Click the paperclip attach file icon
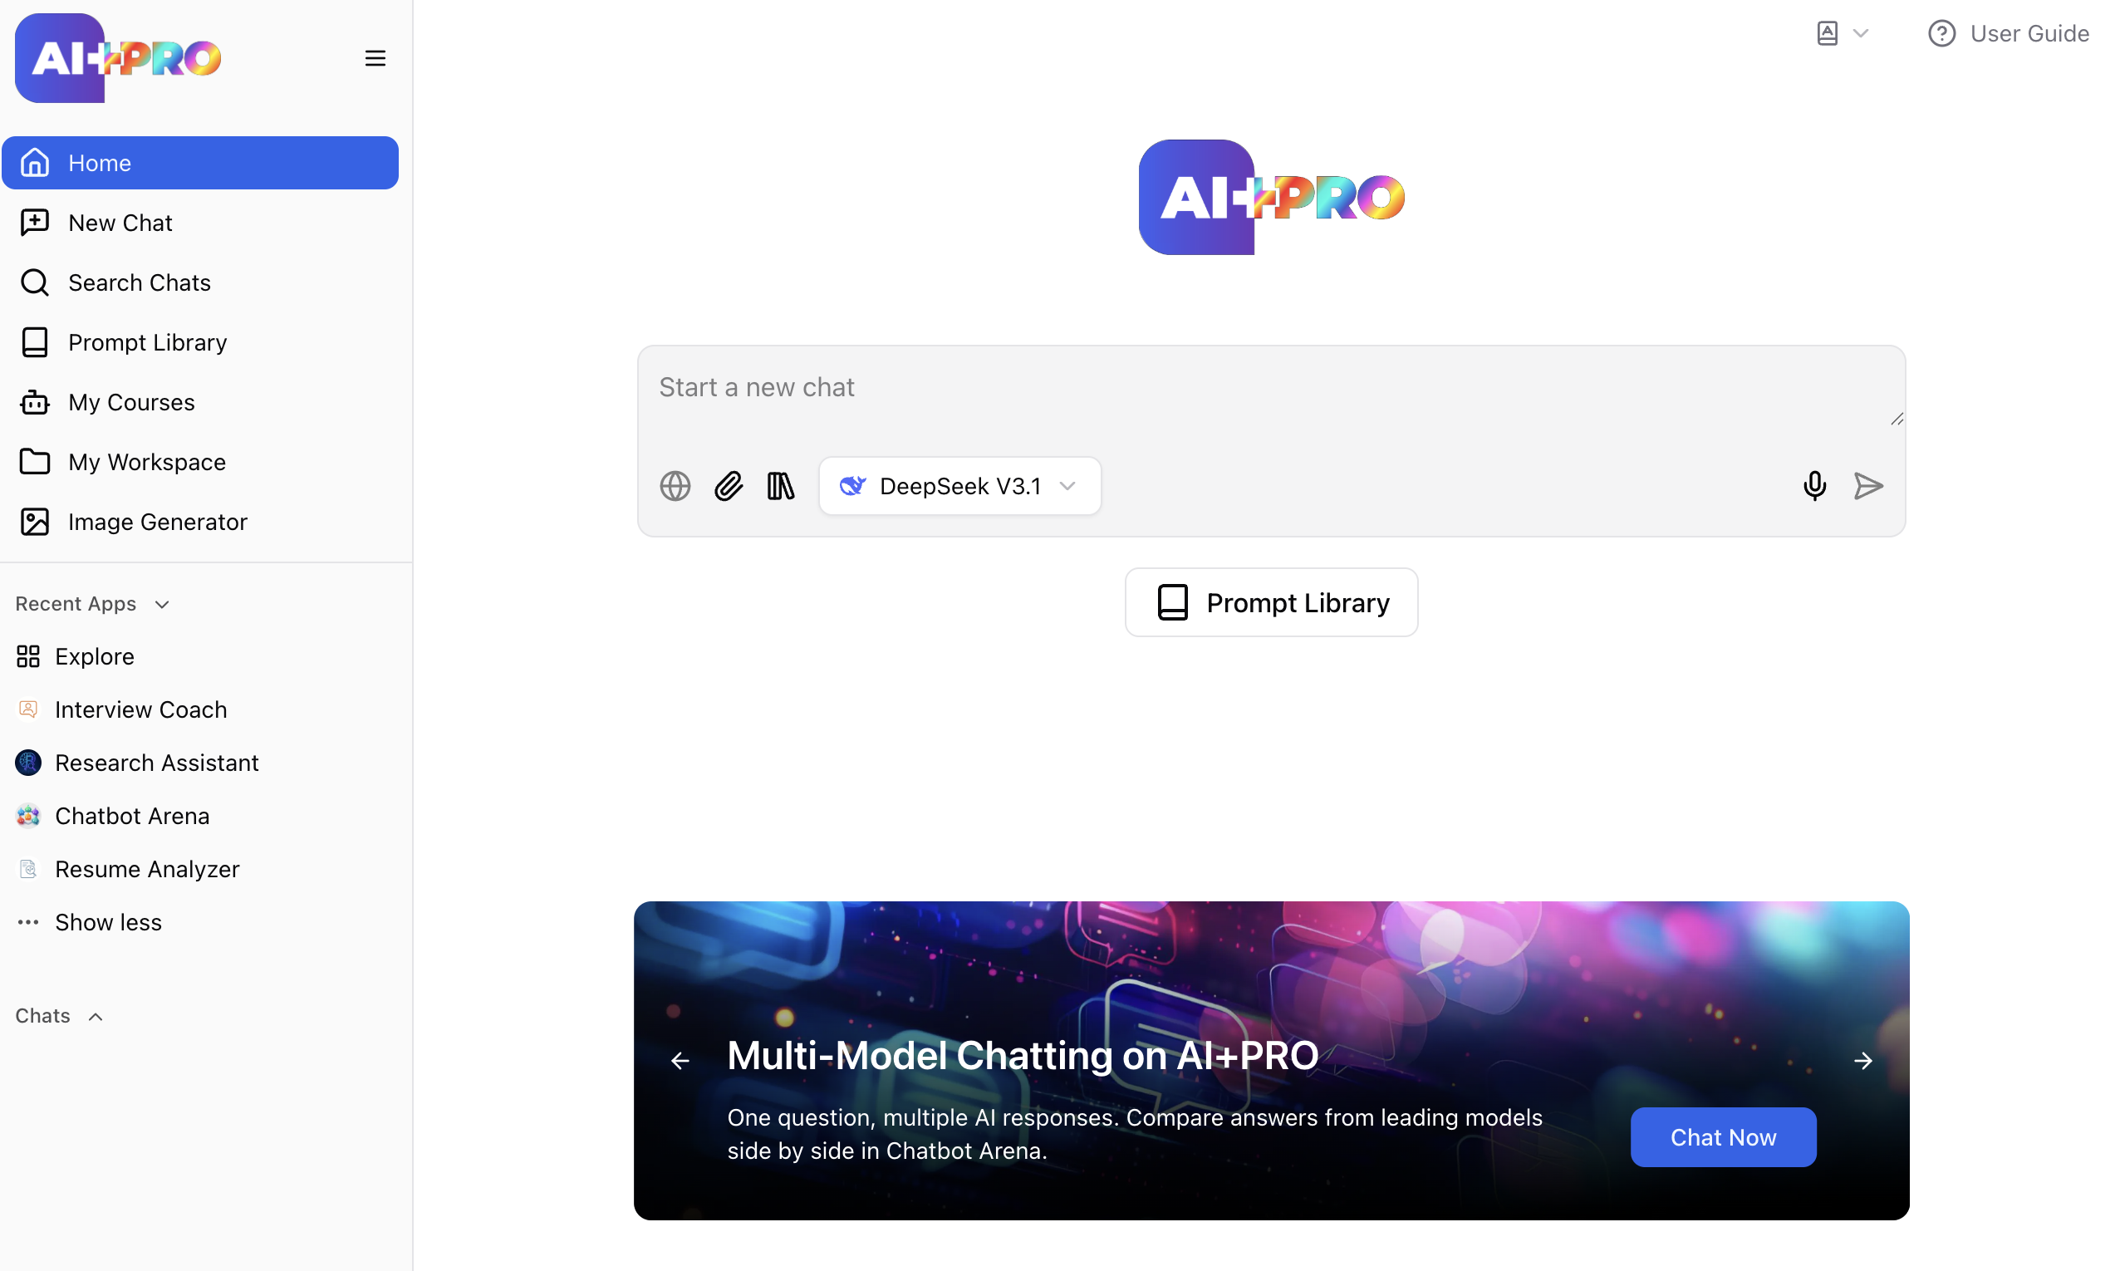Screen dimensions: 2115x1271 (728, 486)
